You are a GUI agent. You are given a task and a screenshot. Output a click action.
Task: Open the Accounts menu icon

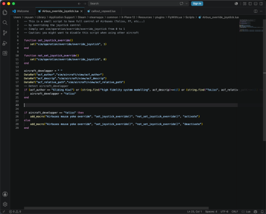click(x=5, y=194)
